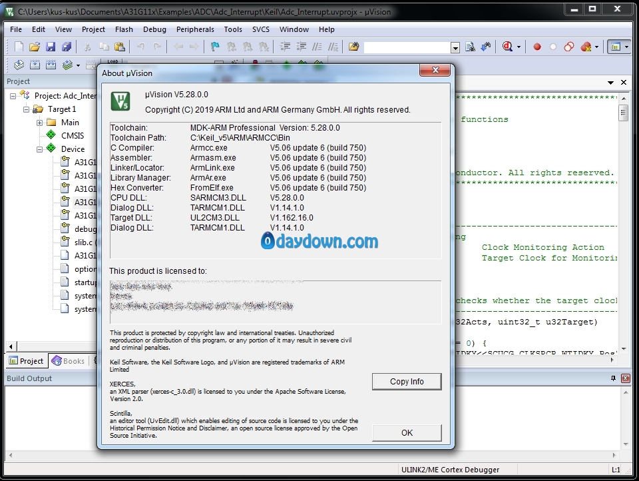The image size is (639, 481).
Task: Comment selection with the // icon
Action: click(x=317, y=47)
